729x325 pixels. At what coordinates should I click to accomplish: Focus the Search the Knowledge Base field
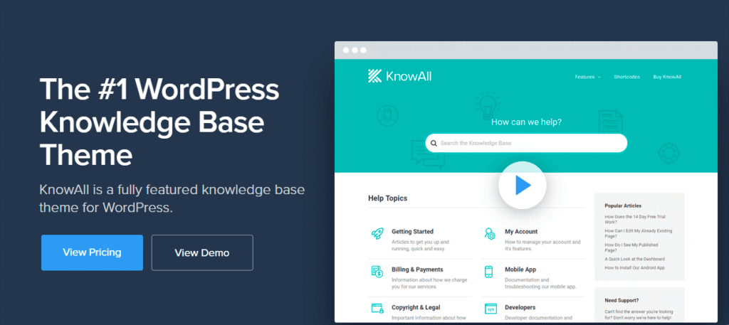(x=526, y=143)
